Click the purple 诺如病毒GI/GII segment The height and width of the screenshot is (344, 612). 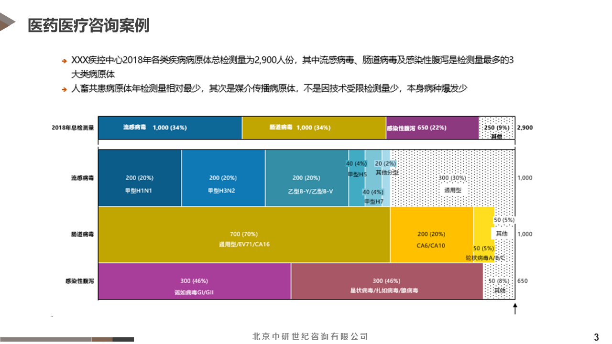194,281
